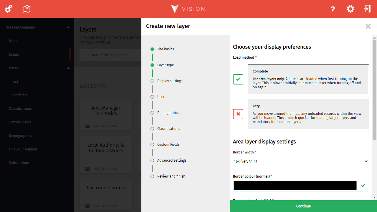Open the settings cog icon
377x212 pixels.
(350, 9)
